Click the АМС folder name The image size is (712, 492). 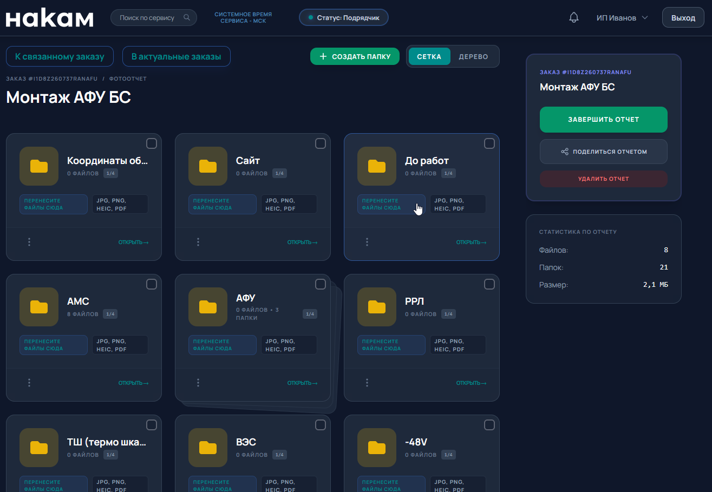[78, 301]
